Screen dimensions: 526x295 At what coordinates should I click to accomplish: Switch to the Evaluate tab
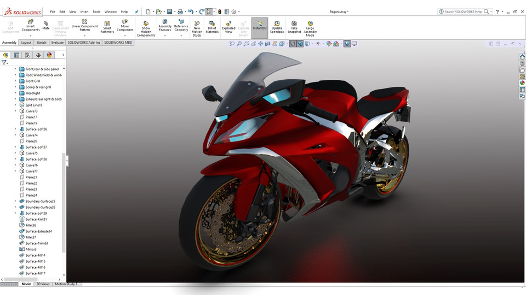click(x=58, y=43)
